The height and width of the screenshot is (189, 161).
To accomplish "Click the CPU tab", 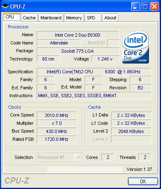I will coord(12,17).
